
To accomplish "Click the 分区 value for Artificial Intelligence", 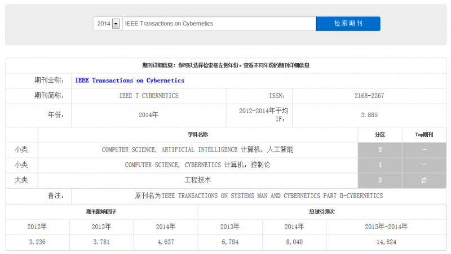I will tap(380, 150).
